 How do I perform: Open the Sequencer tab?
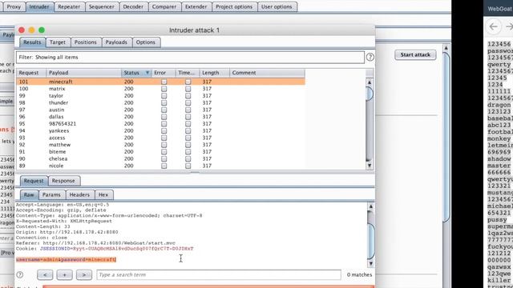coord(102,7)
